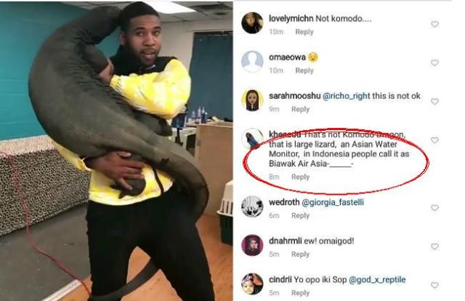Image resolution: width=465 pixels, height=301 pixels.
Task: Open omaeowa's default profile picture
Action: (x=252, y=62)
